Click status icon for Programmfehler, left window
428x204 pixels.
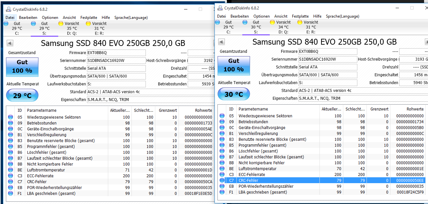[10, 147]
